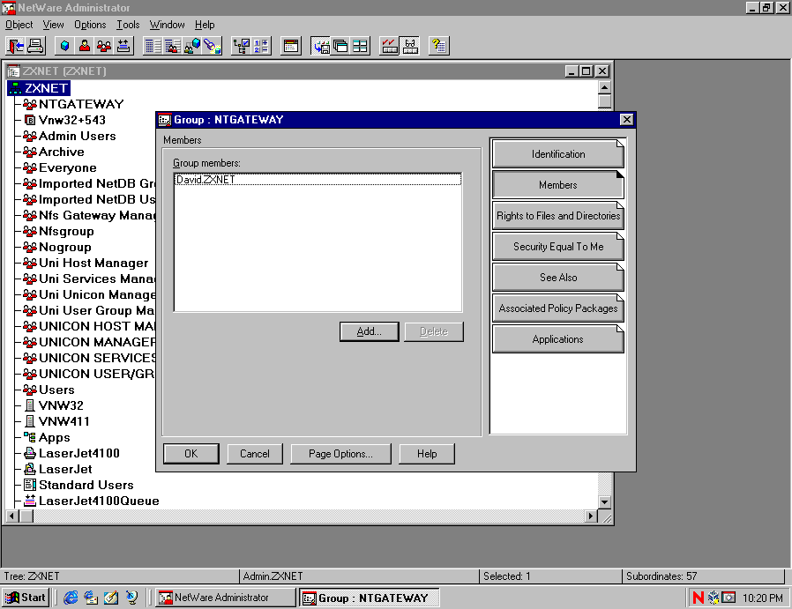
Task: Select David.ZXNET in group members list
Action: (x=318, y=180)
